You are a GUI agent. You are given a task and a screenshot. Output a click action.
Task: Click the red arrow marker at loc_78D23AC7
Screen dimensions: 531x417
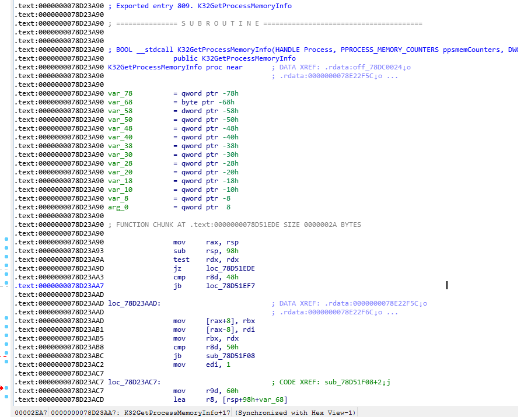pyautogui.click(x=2, y=388)
